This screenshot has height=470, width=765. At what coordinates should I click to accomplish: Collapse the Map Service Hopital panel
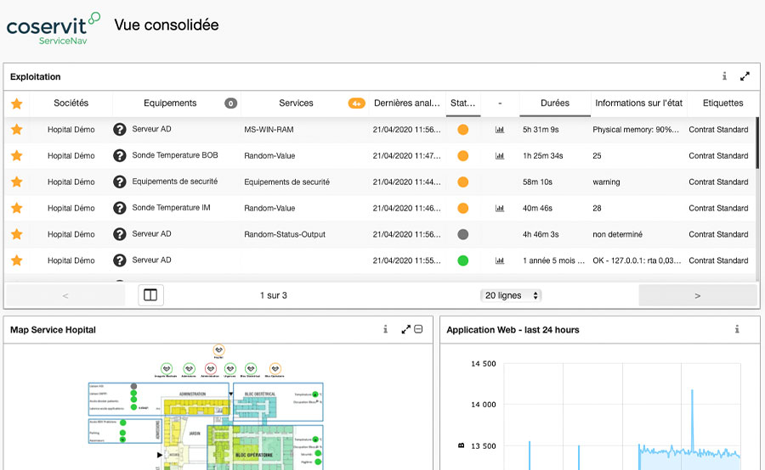coord(418,329)
